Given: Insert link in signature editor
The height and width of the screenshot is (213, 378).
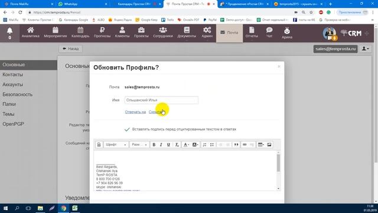Looking at the screenshot, I should [x=245, y=144].
